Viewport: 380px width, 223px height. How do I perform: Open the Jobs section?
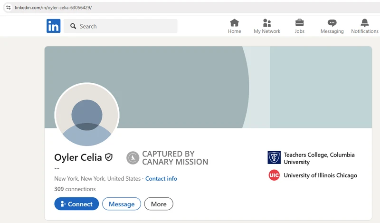(x=300, y=26)
